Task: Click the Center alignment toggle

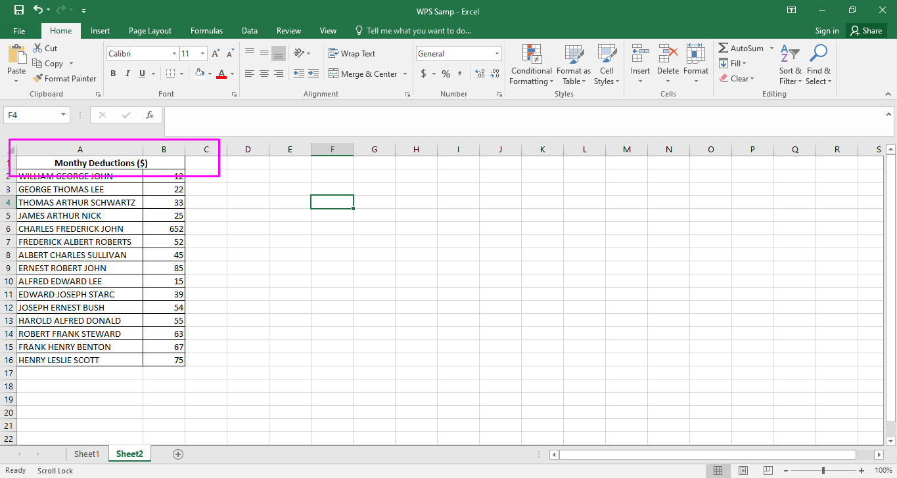Action: pos(264,74)
